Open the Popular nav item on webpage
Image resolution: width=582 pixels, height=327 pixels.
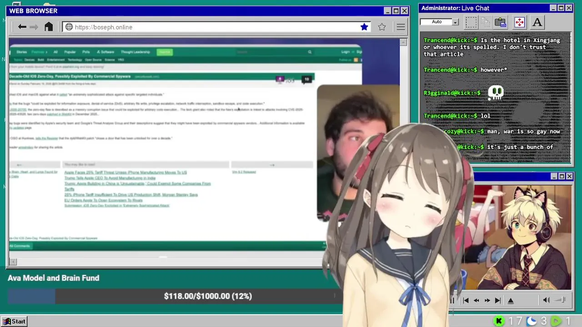(70, 52)
